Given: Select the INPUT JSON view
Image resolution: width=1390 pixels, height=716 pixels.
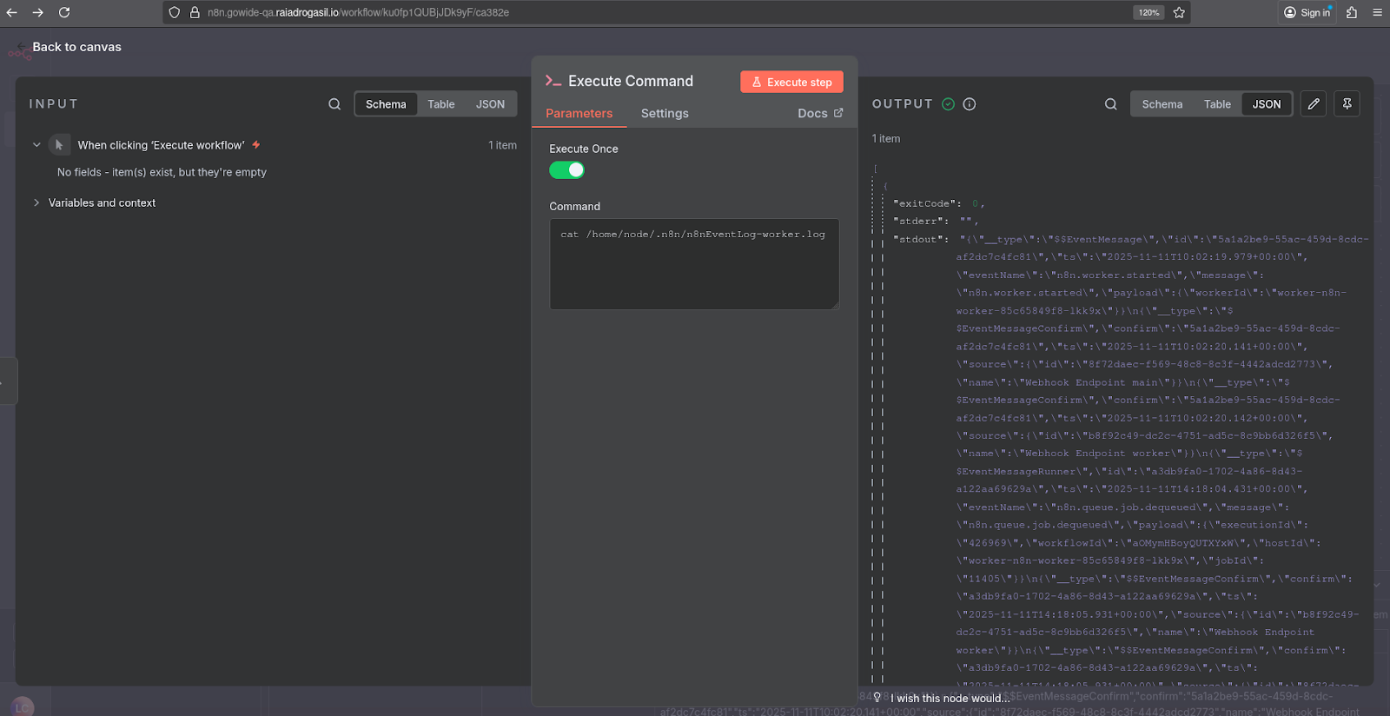Looking at the screenshot, I should point(490,104).
